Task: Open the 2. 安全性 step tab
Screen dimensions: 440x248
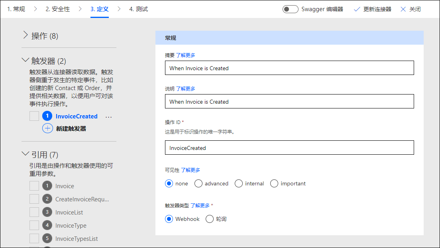Action: click(57, 9)
